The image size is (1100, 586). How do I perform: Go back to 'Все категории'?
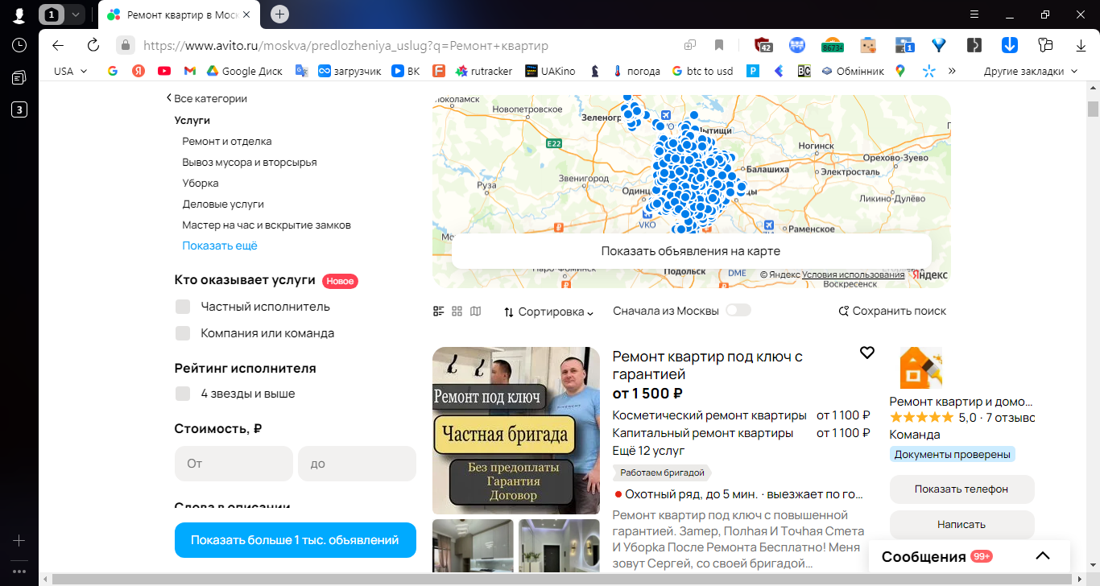[207, 98]
